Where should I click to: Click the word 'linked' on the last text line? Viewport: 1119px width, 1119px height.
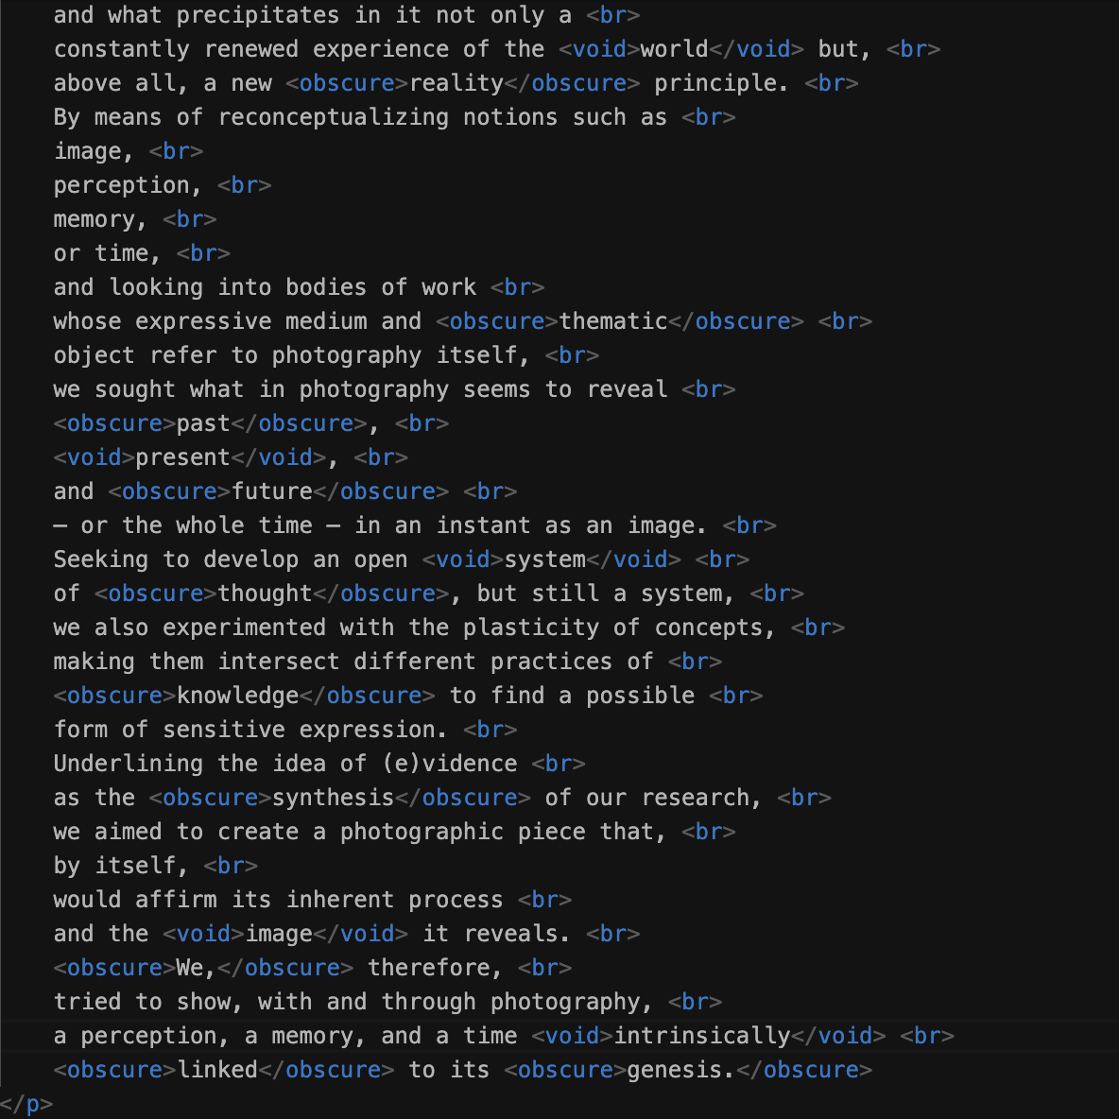pos(217,1070)
